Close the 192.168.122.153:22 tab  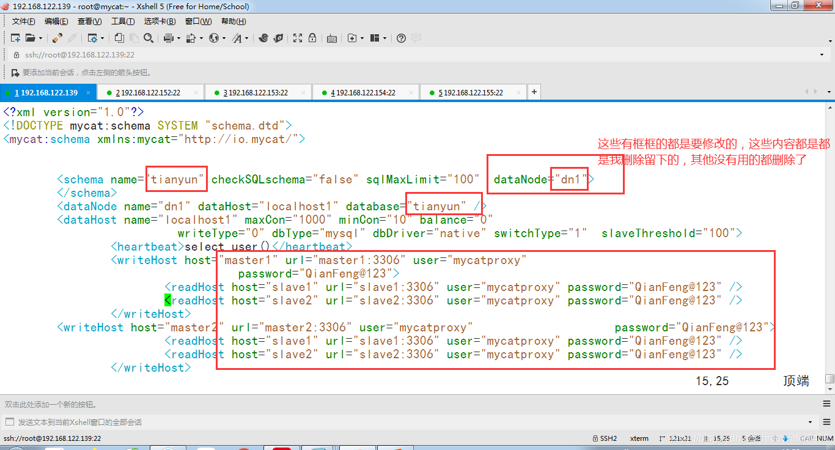[x=304, y=93]
